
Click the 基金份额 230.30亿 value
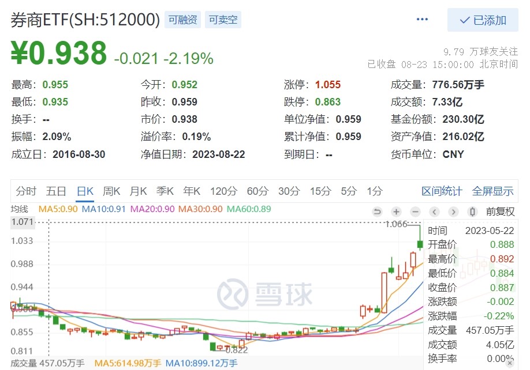click(464, 119)
